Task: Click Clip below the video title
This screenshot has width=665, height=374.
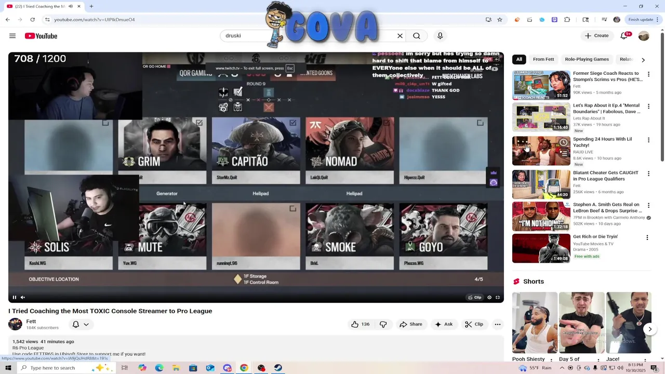Action: pos(474,324)
